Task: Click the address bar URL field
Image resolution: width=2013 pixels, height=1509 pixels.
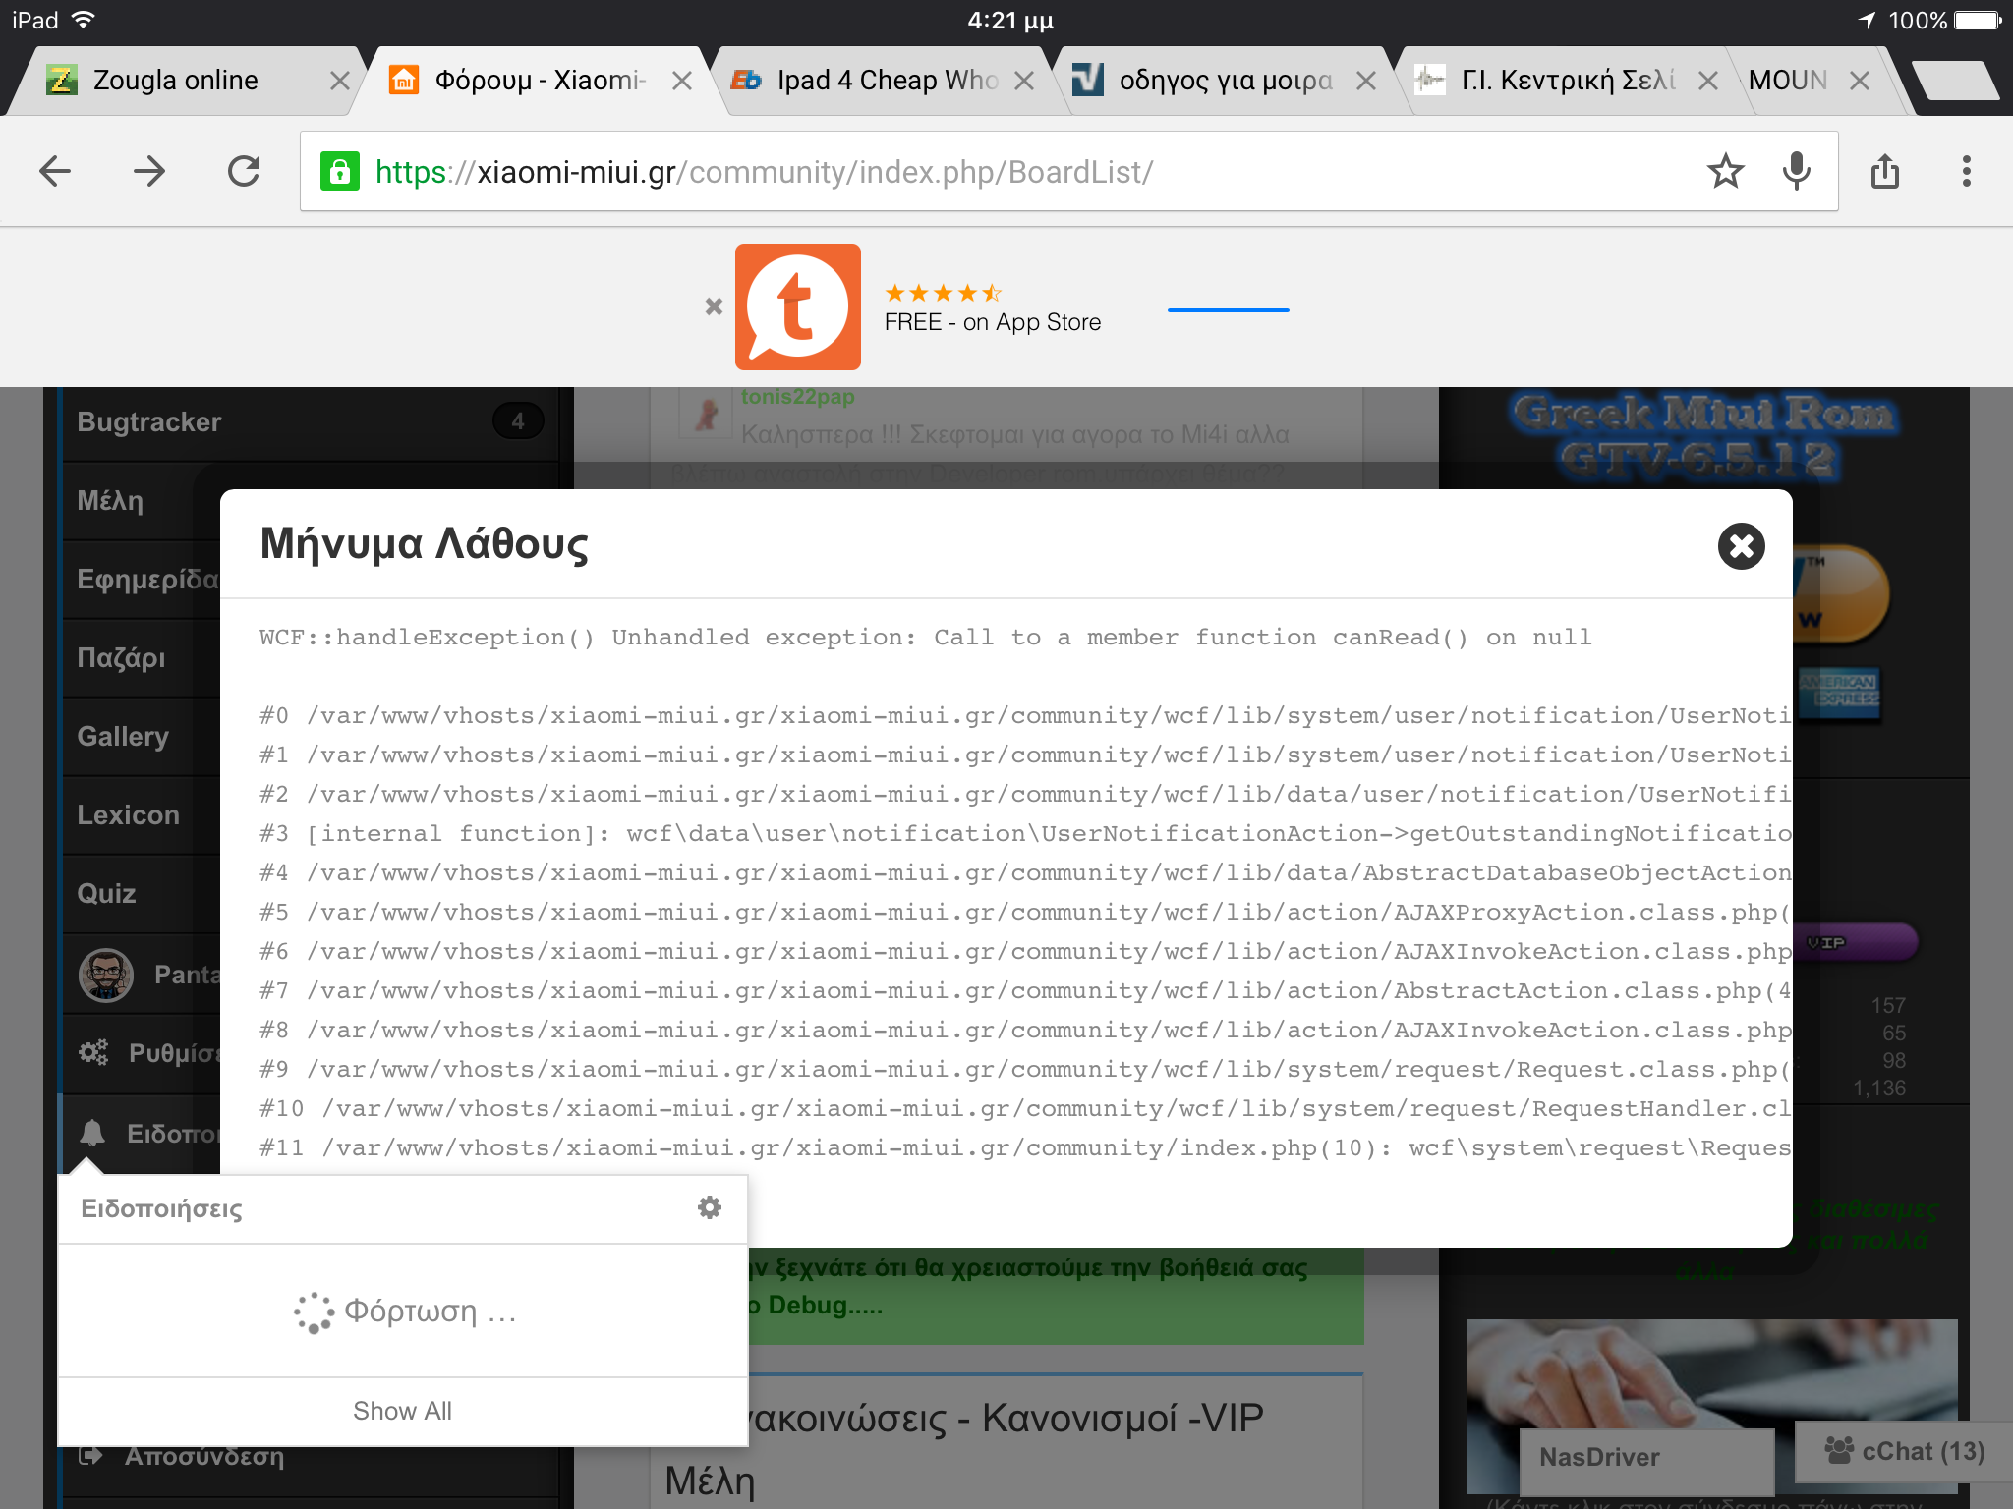Action: click(x=983, y=172)
